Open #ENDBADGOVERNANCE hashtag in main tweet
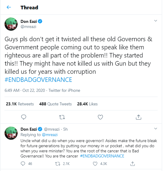163x171 pixels. point(38,79)
